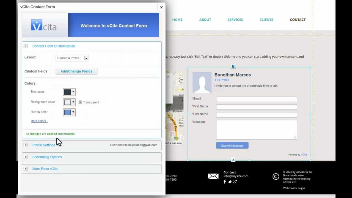Image resolution: width=352 pixels, height=198 pixels.
Task: Click the Submit Message button
Action: pos(232,145)
